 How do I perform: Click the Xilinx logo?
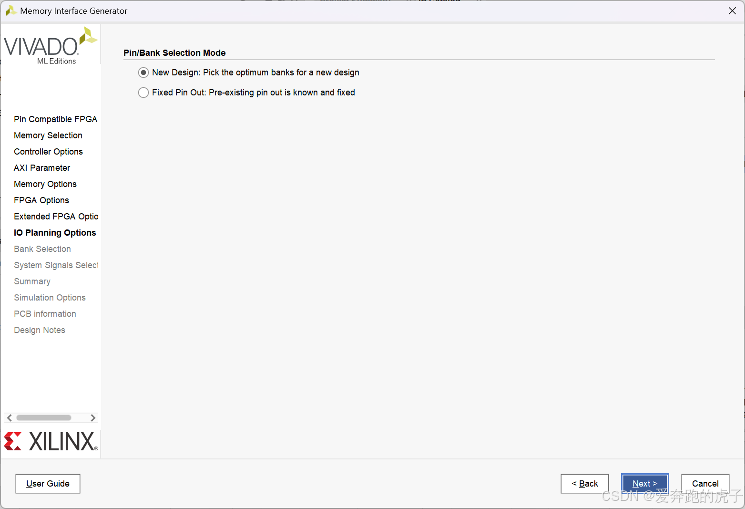click(51, 442)
